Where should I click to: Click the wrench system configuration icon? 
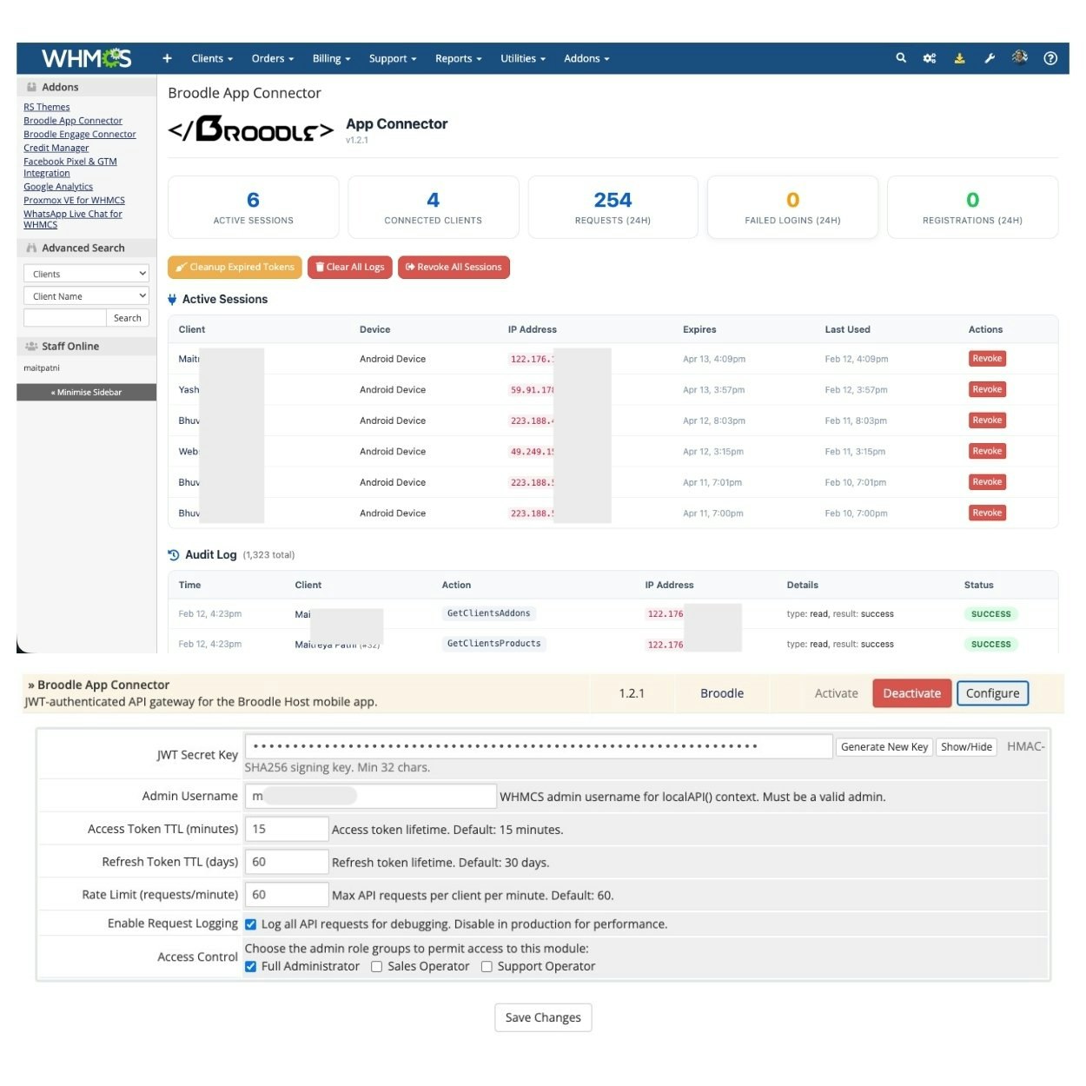click(x=990, y=58)
